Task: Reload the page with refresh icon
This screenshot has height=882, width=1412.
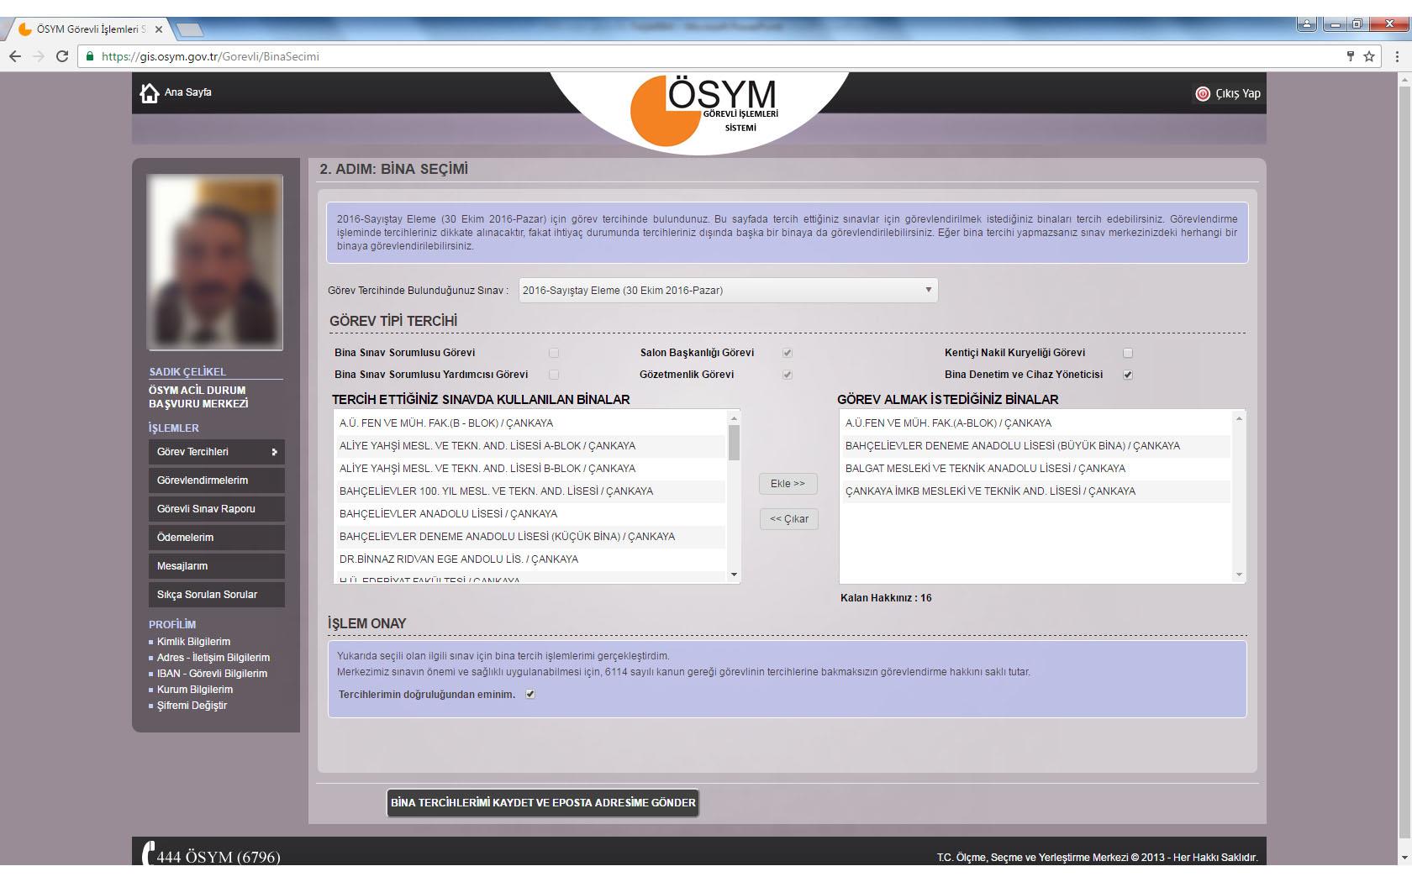Action: pyautogui.click(x=61, y=56)
